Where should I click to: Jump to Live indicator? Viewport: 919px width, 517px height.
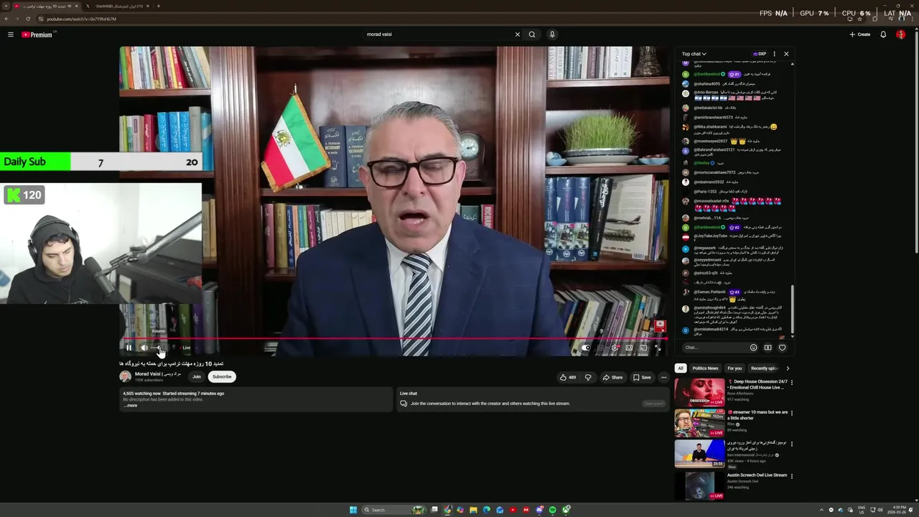click(185, 348)
